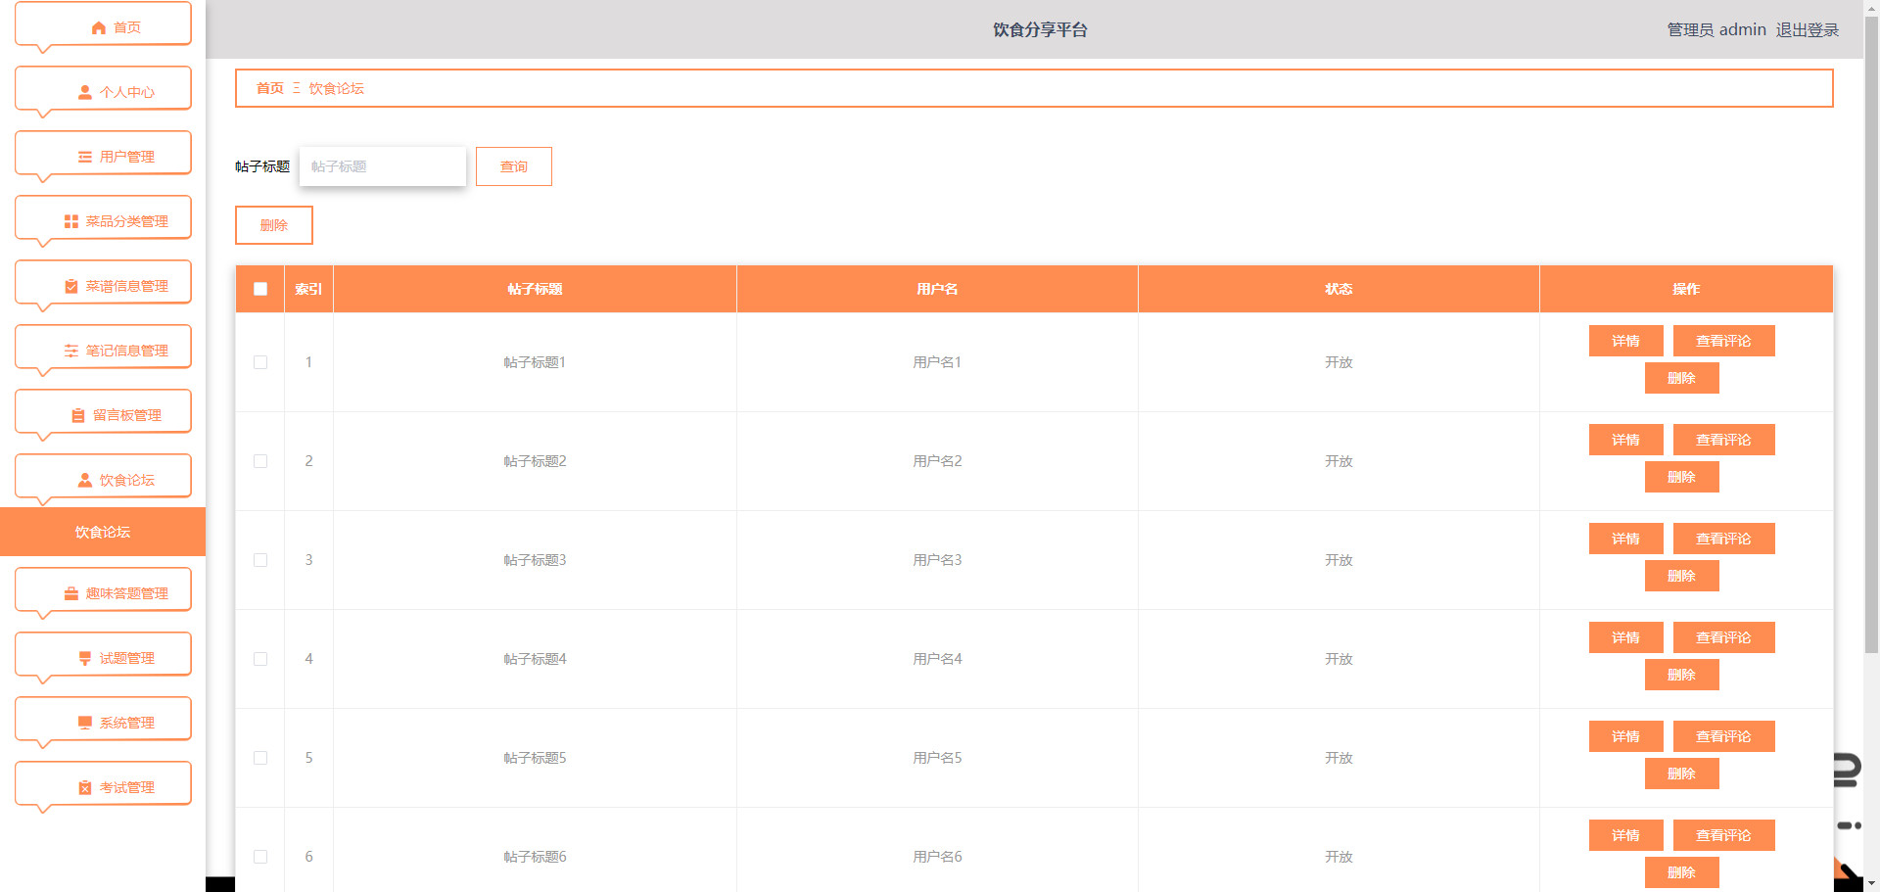Click the sliders icon beside 笔记信息管理
The width and height of the screenshot is (1880, 892).
point(71,352)
